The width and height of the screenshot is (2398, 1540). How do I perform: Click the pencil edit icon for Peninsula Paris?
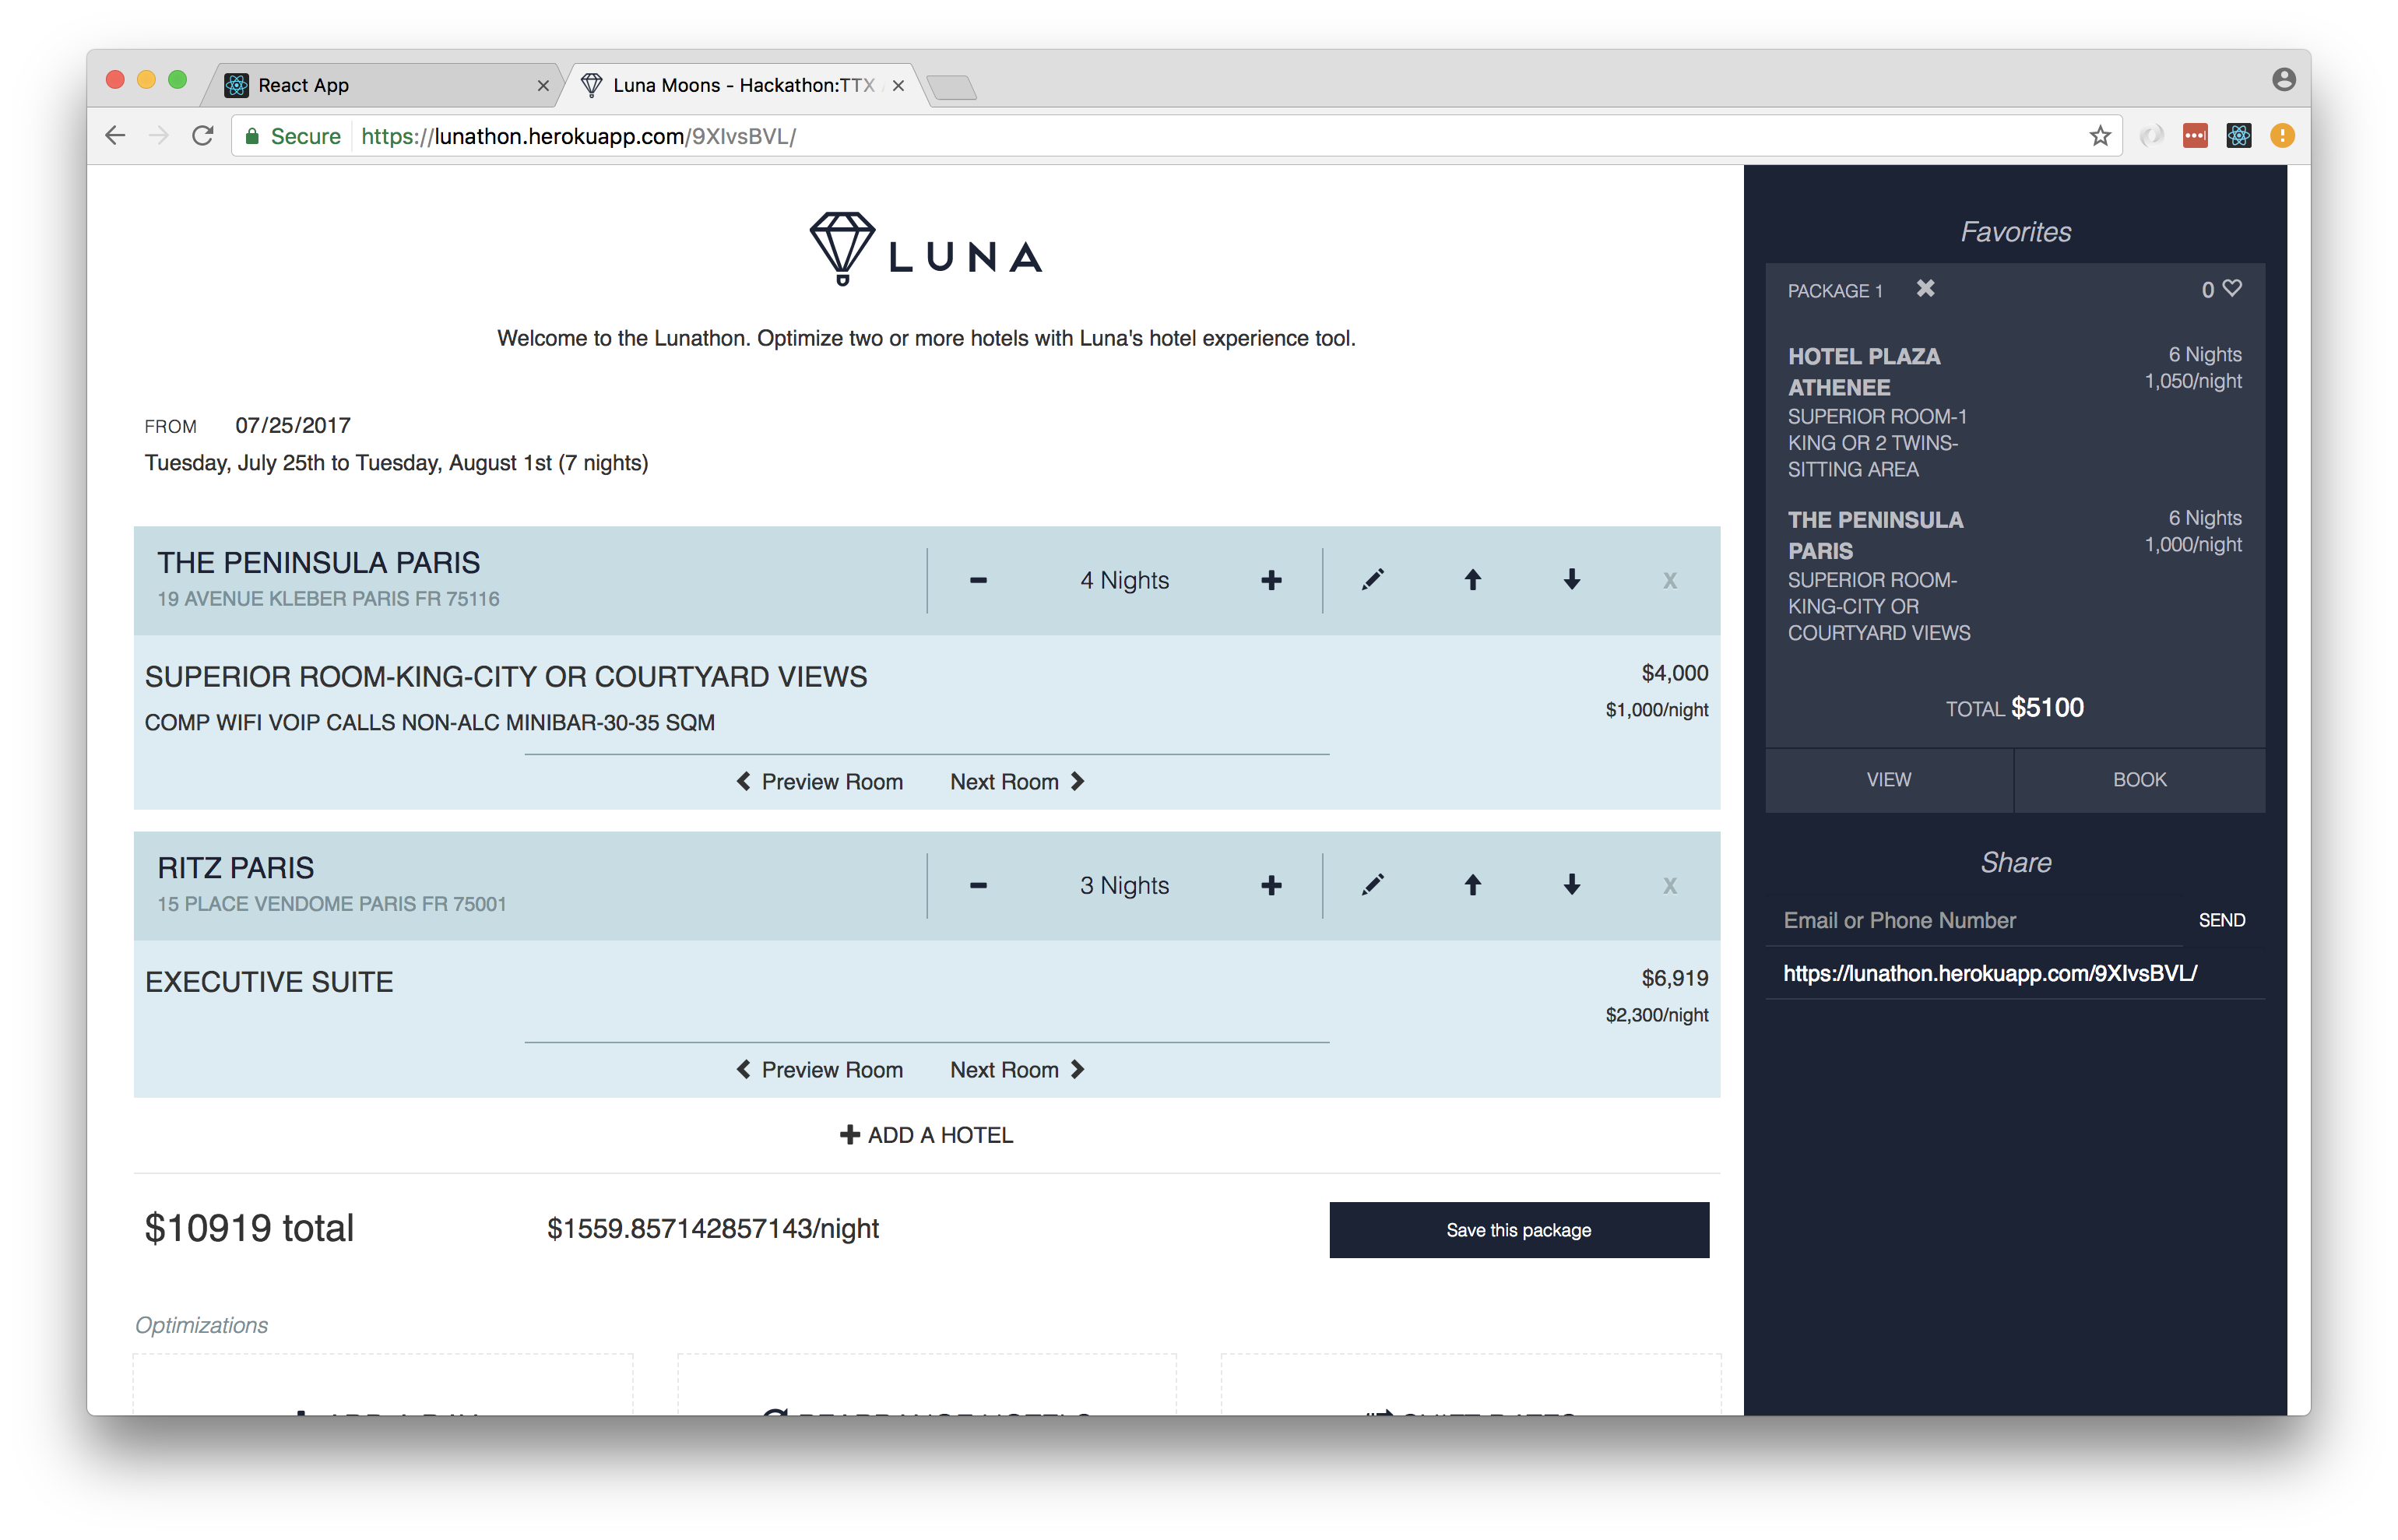[x=1372, y=580]
